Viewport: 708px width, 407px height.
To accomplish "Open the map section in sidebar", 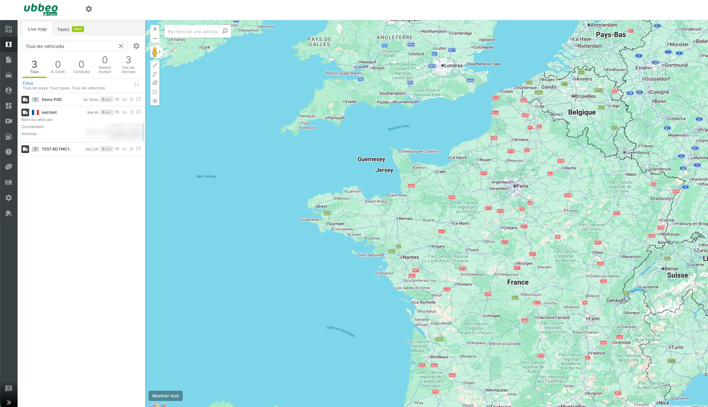I will tap(9, 44).
